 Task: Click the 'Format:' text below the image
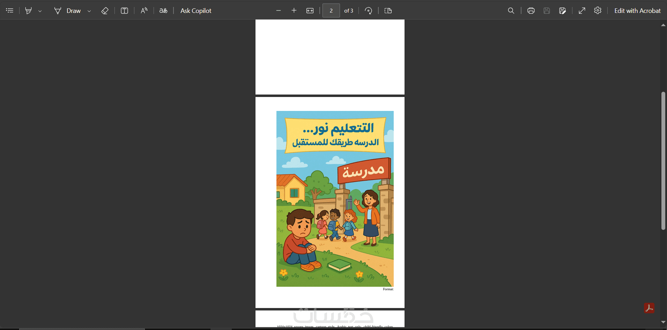click(388, 289)
